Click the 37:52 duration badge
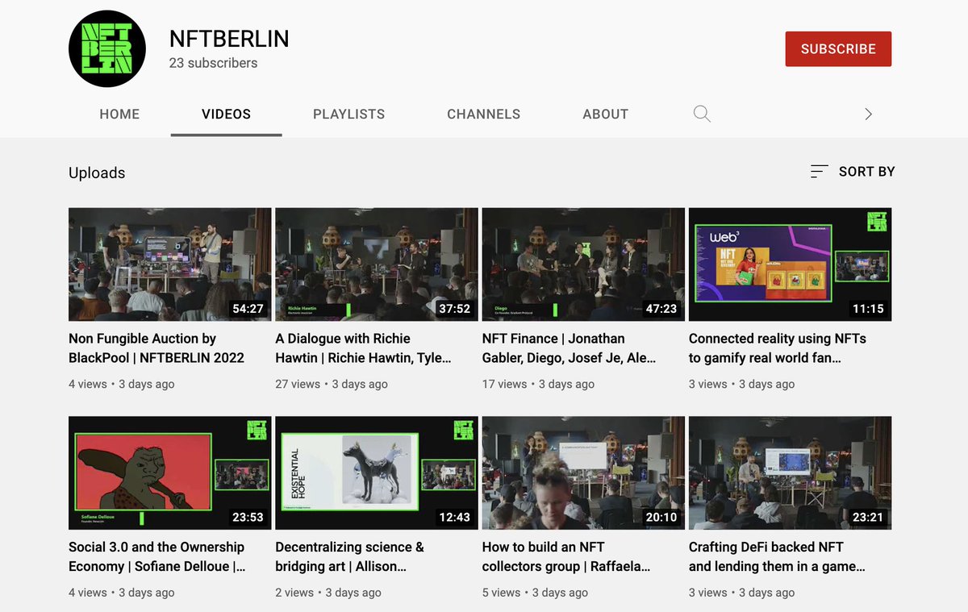Viewport: 968px width, 612px height. click(454, 309)
